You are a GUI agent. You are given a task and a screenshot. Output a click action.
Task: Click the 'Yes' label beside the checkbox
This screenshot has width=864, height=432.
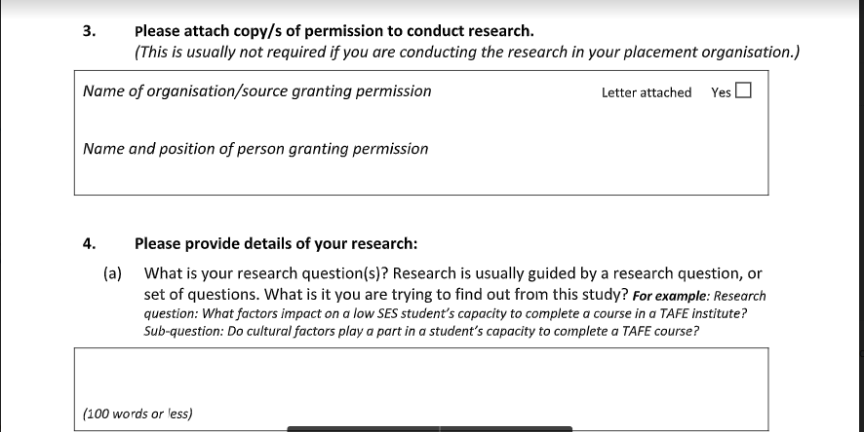pos(721,92)
